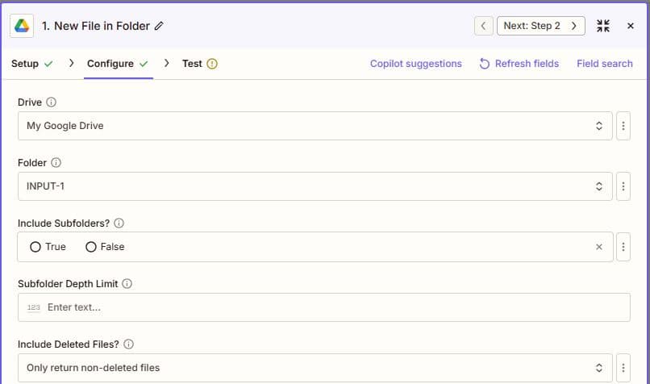
Task: Open three-dot menu for Drive field
Action: point(623,126)
